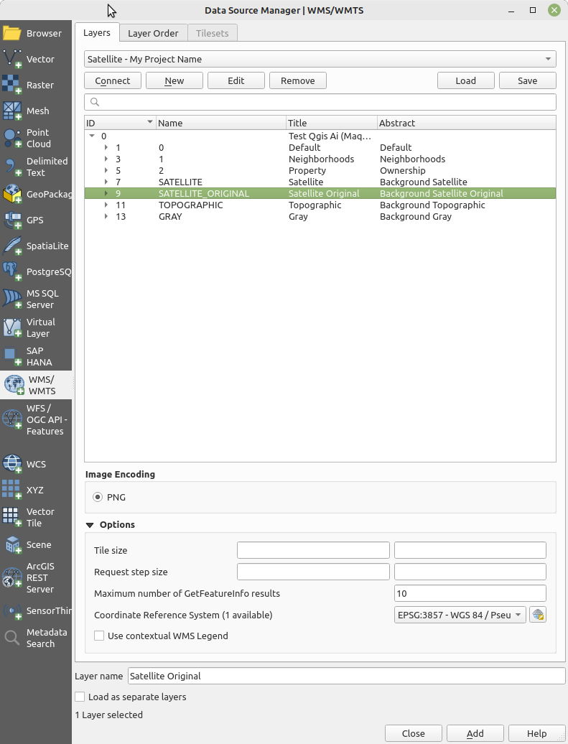The width and height of the screenshot is (568, 744).
Task: Select the GeoPackage source icon
Action: (13, 194)
